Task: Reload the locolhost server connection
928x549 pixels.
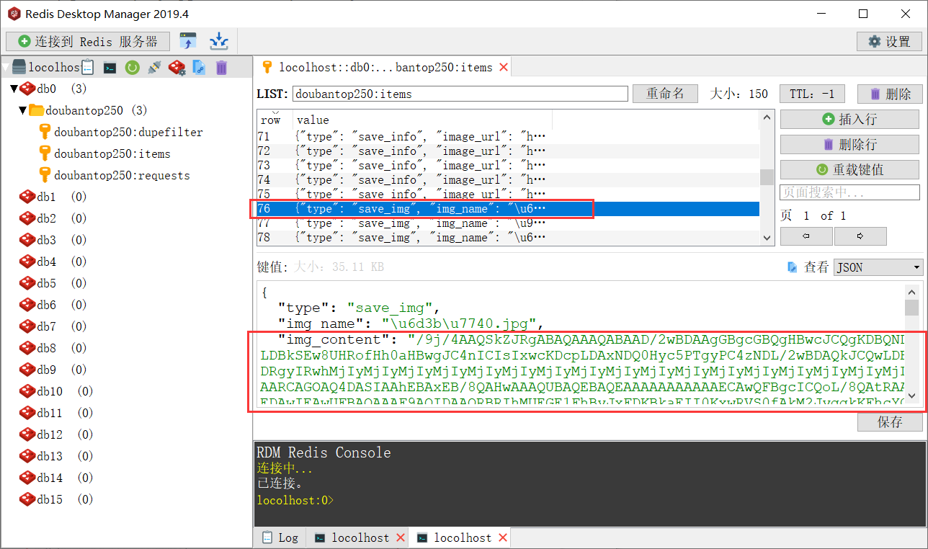Action: (x=132, y=68)
